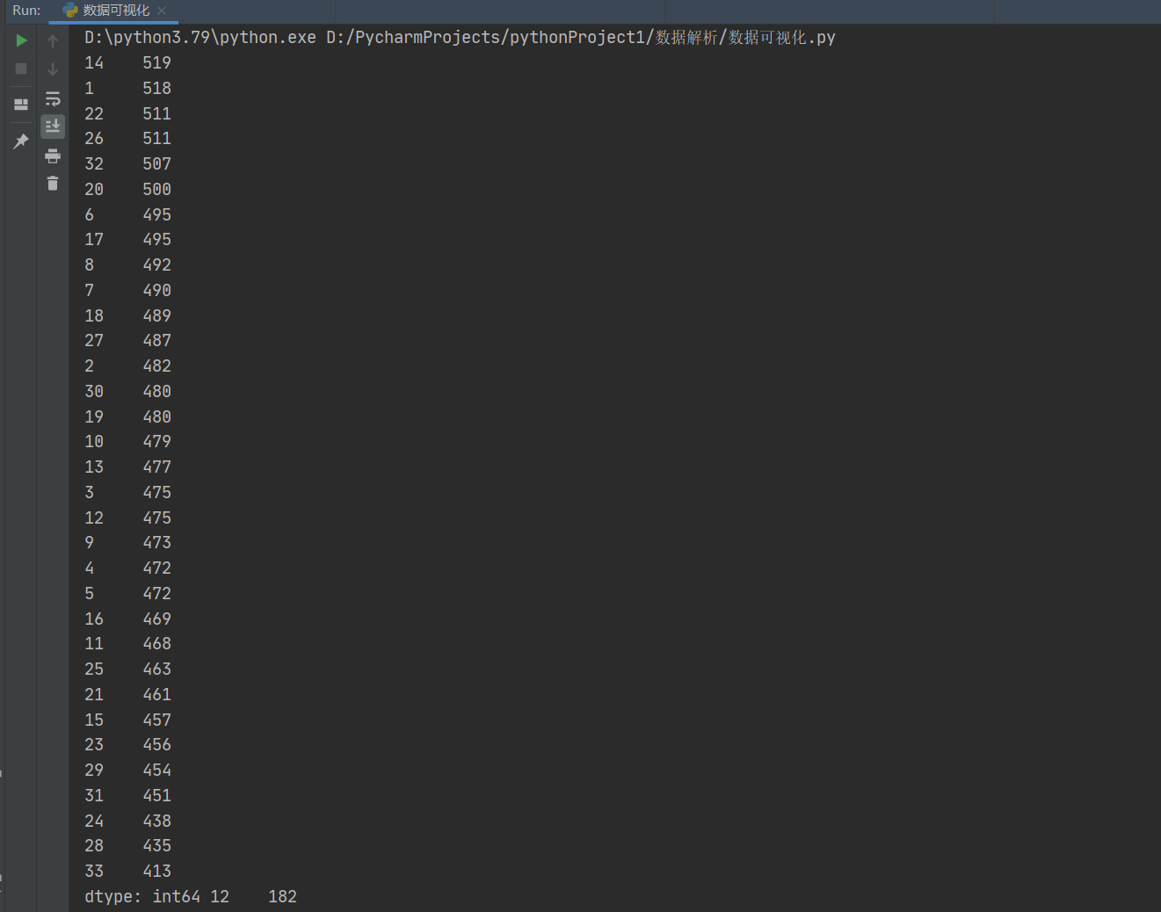Image resolution: width=1161 pixels, height=912 pixels.
Task: Click the output row '17 495'
Action: [128, 240]
